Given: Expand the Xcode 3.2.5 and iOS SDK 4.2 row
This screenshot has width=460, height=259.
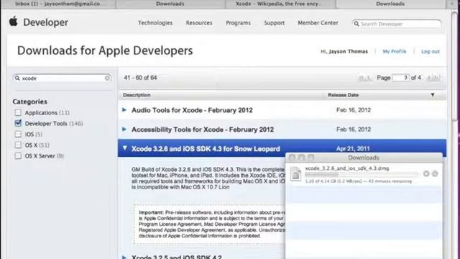Looking at the screenshot, I should (x=124, y=257).
